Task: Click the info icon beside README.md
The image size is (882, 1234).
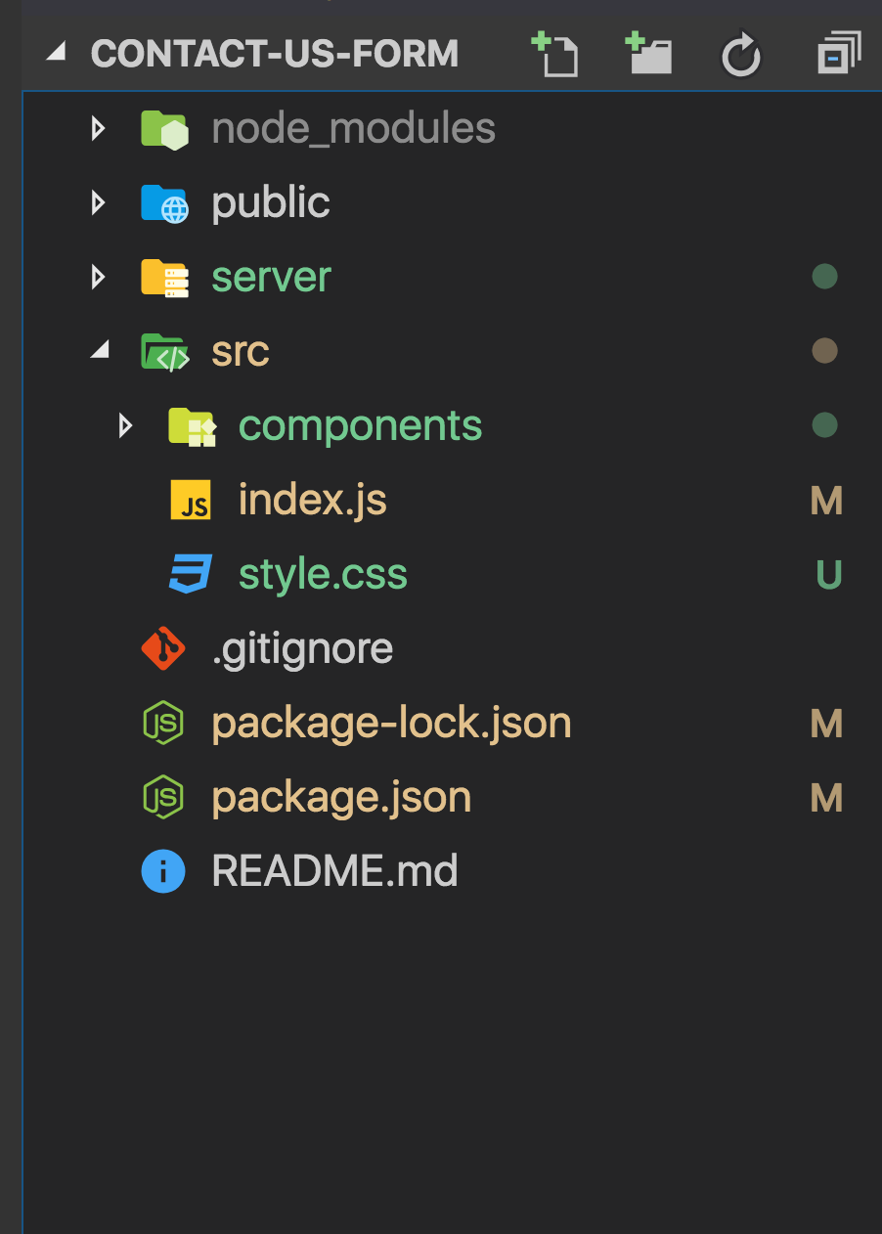Action: coord(163,871)
